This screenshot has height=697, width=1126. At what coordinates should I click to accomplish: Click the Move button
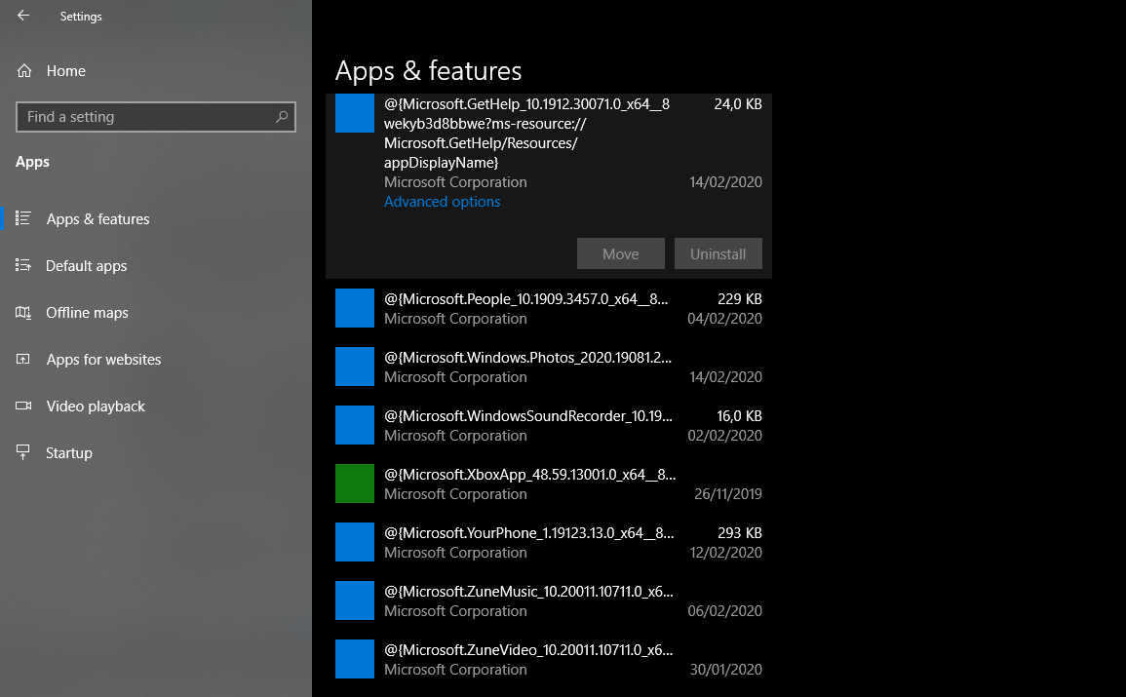pyautogui.click(x=620, y=254)
